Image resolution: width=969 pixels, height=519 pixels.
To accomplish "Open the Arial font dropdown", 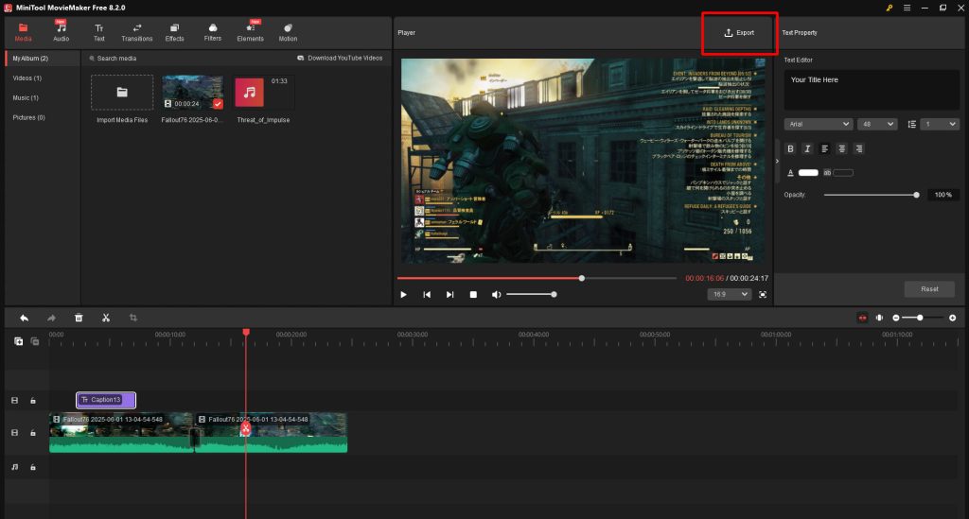I will (x=819, y=124).
